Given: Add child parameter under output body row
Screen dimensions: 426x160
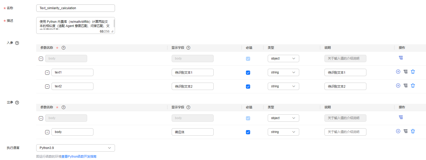Looking at the screenshot, I should click(x=401, y=118).
